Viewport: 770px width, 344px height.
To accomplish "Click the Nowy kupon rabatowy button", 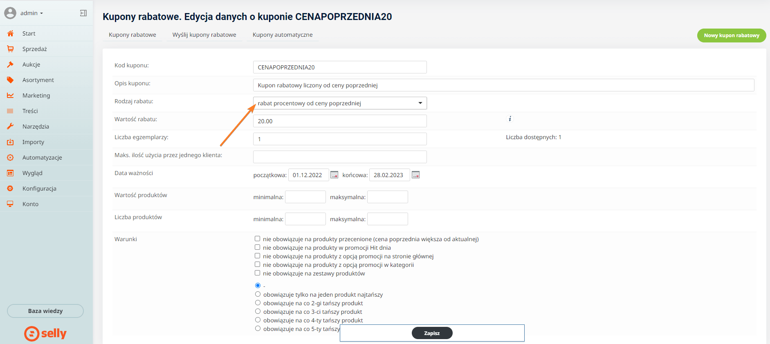I will point(731,36).
